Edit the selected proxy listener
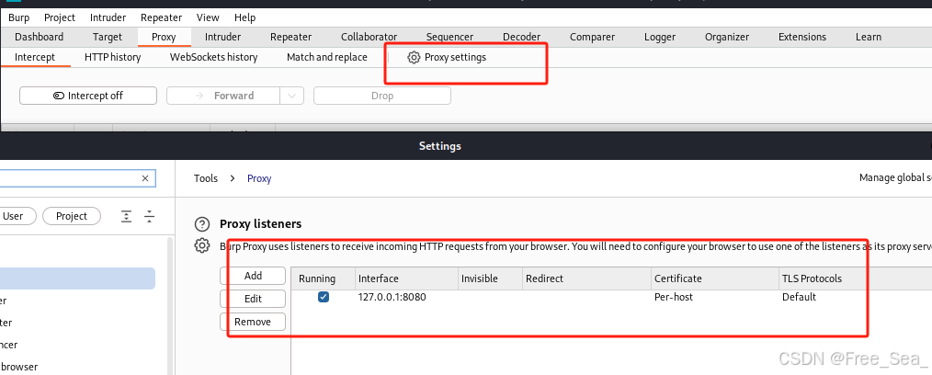932x375 pixels. [x=253, y=299]
